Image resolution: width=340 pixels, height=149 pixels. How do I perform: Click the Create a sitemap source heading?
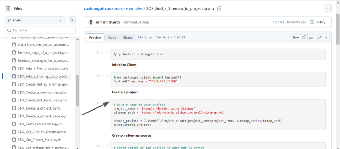pos(131,135)
